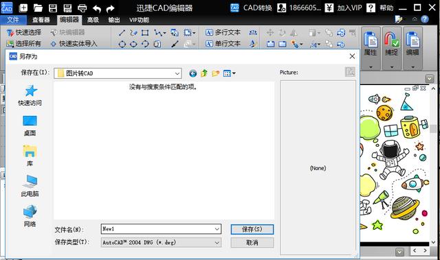Screen dimensions: 440x260
Task: Switch to the 编辑器 tab
Action: point(69,20)
